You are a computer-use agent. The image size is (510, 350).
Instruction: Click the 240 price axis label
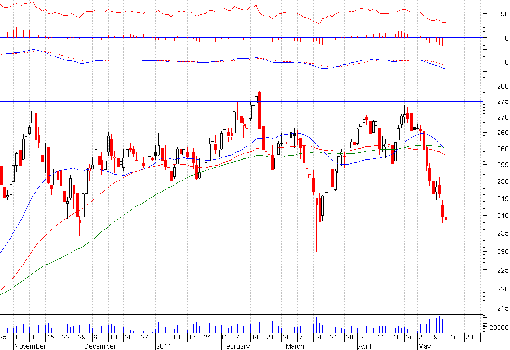502,216
